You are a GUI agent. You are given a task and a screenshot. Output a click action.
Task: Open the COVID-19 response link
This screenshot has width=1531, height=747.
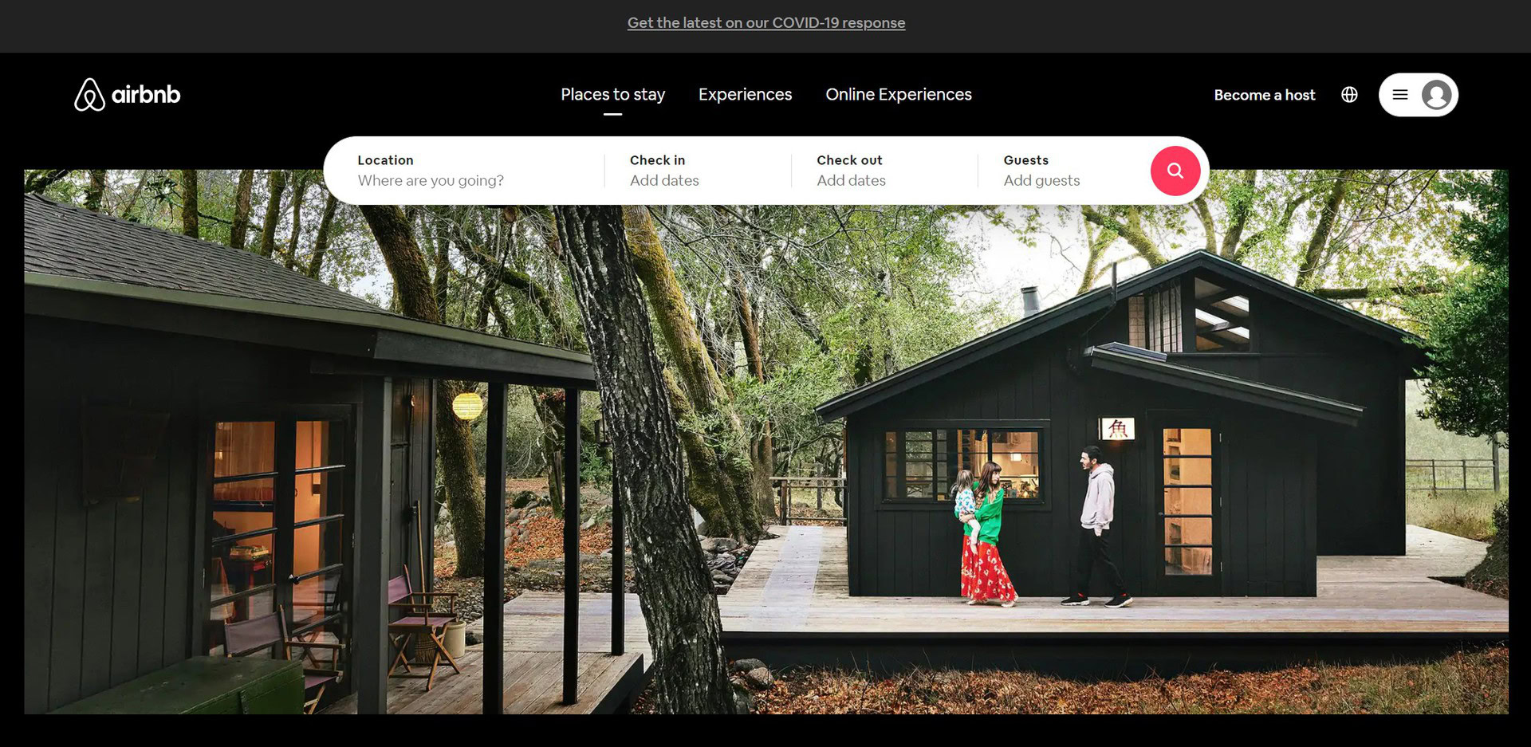pos(766,23)
